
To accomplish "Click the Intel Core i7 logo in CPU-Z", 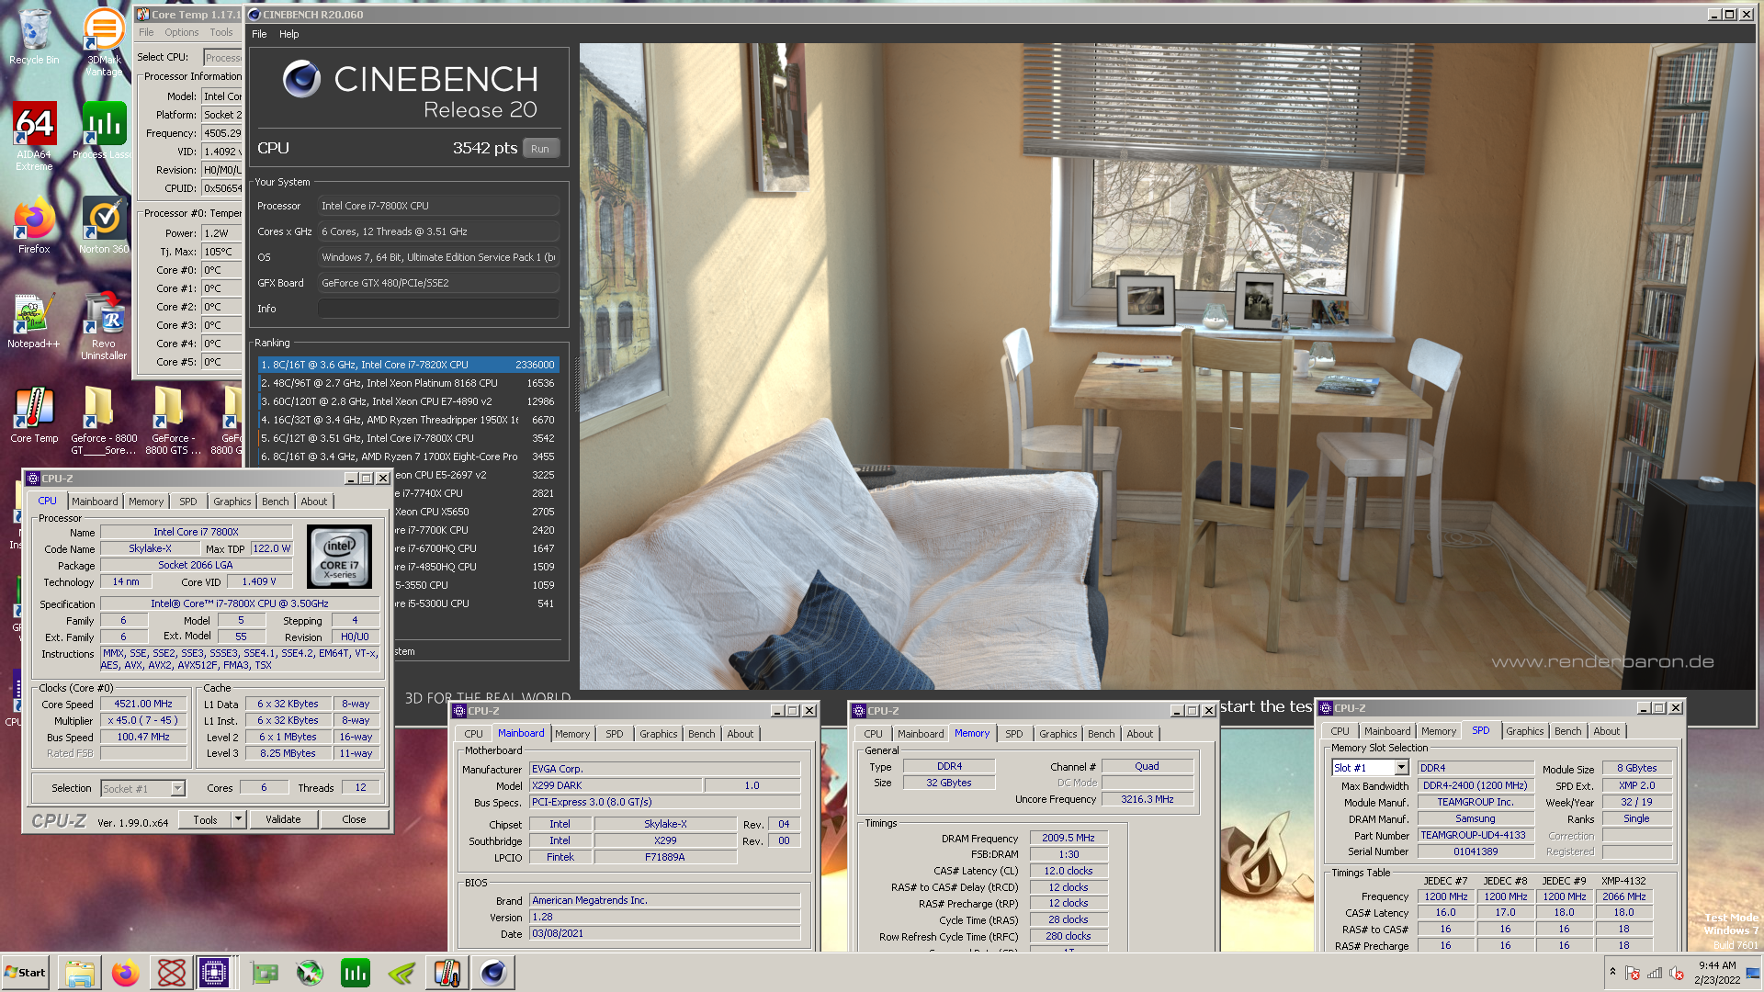I will point(339,557).
